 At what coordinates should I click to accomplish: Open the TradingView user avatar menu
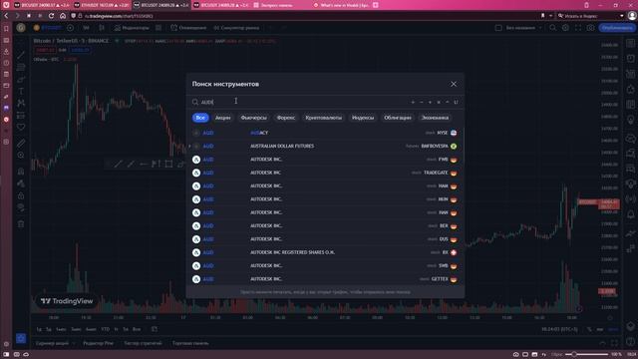coord(21,28)
